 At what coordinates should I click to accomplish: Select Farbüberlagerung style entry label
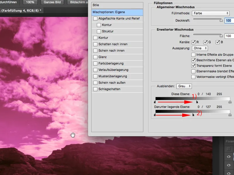pos(111,64)
